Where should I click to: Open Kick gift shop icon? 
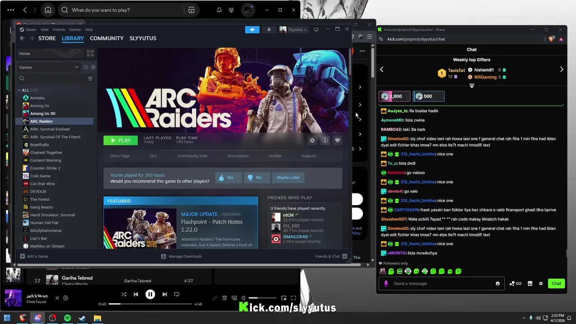coord(530,283)
